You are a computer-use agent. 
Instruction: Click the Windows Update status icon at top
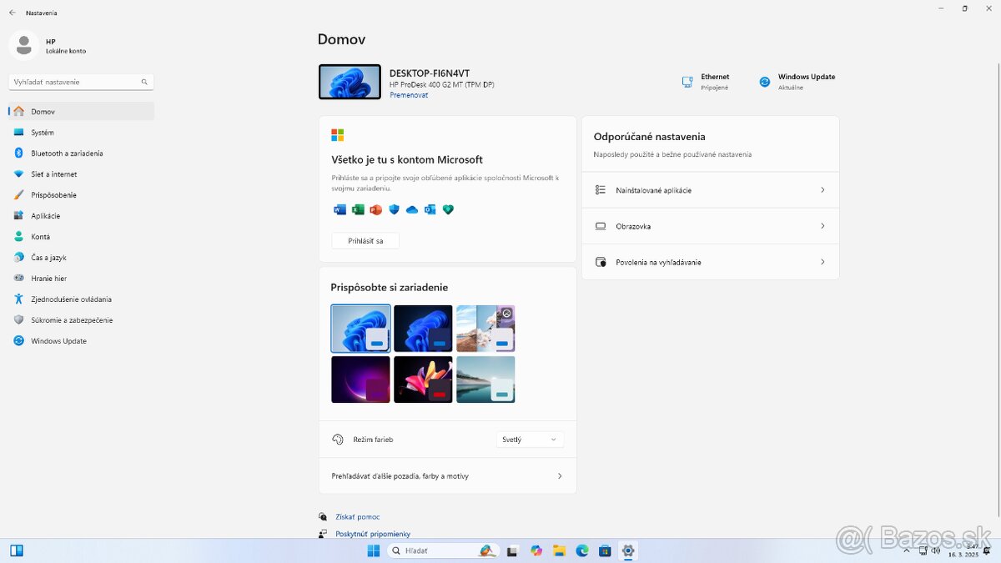click(x=764, y=82)
